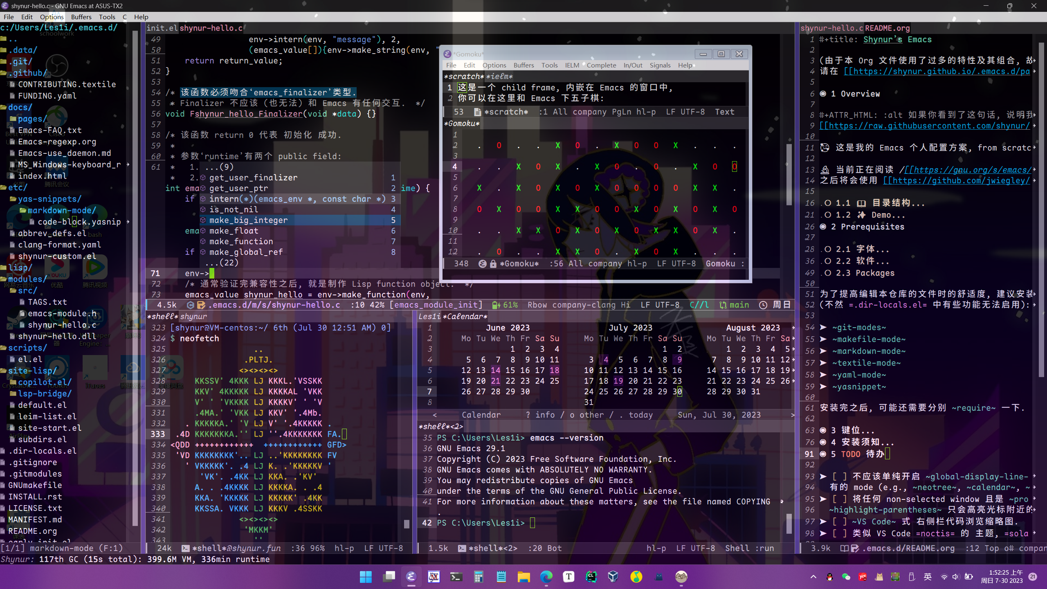Collapse the 2 Prerequisites heading bullet
This screenshot has height=589, width=1047.
tap(823, 227)
